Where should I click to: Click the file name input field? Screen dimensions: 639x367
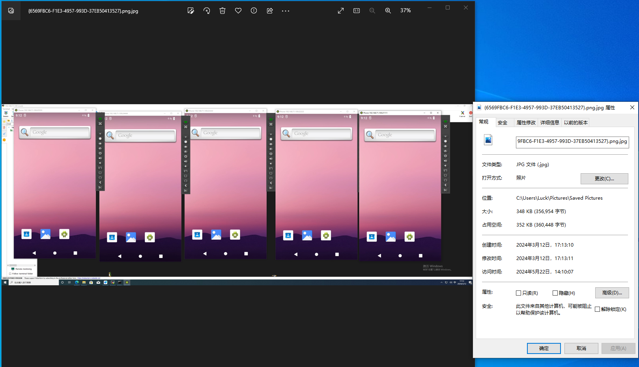[572, 142]
